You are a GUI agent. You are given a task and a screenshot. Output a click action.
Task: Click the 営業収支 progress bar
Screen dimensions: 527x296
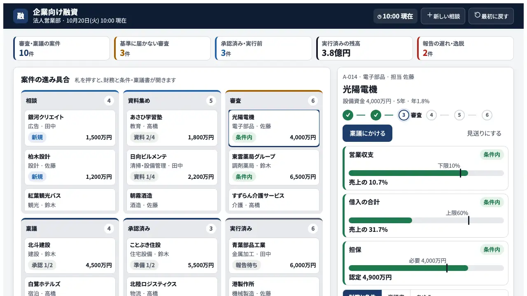click(x=426, y=173)
